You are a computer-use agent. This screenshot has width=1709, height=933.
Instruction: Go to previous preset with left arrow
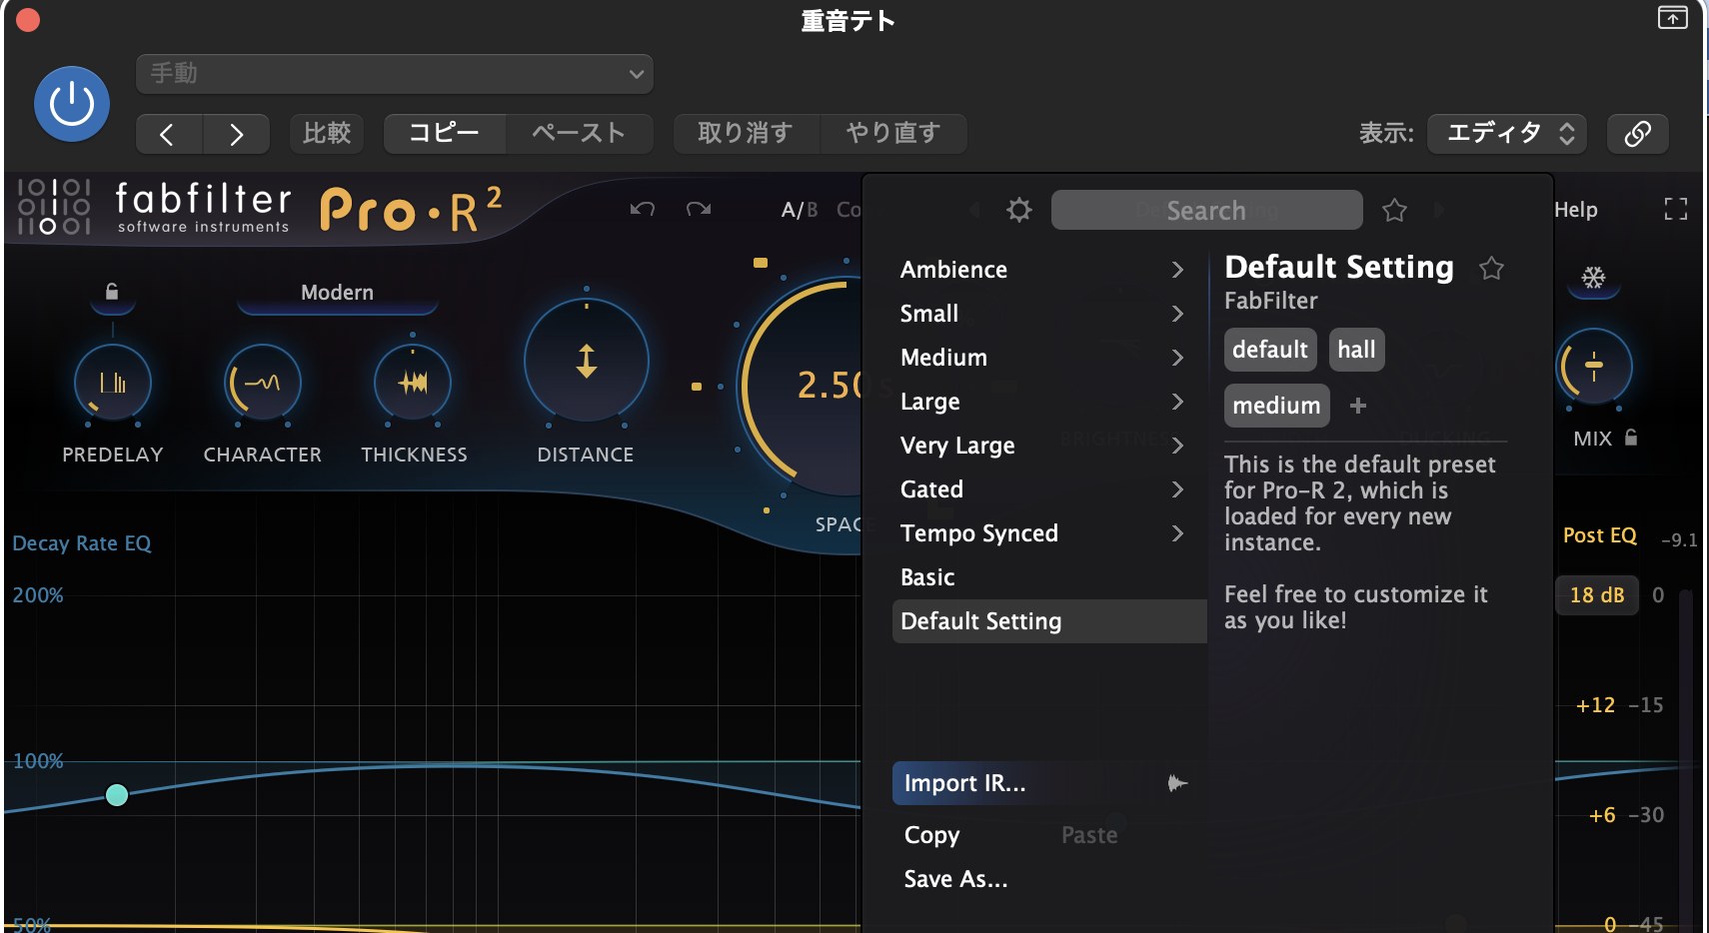pos(168,134)
